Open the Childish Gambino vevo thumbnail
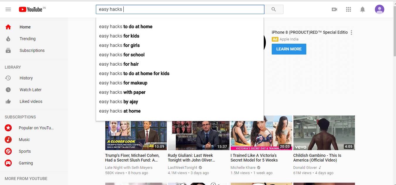The width and height of the screenshot is (396, 185). (x=324, y=133)
